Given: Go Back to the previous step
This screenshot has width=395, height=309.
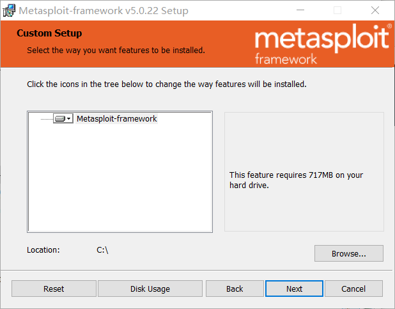Looking at the screenshot, I should [x=235, y=289].
